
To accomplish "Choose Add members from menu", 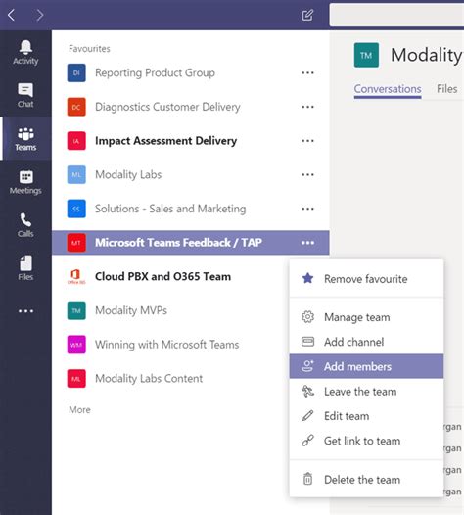I will [366, 366].
